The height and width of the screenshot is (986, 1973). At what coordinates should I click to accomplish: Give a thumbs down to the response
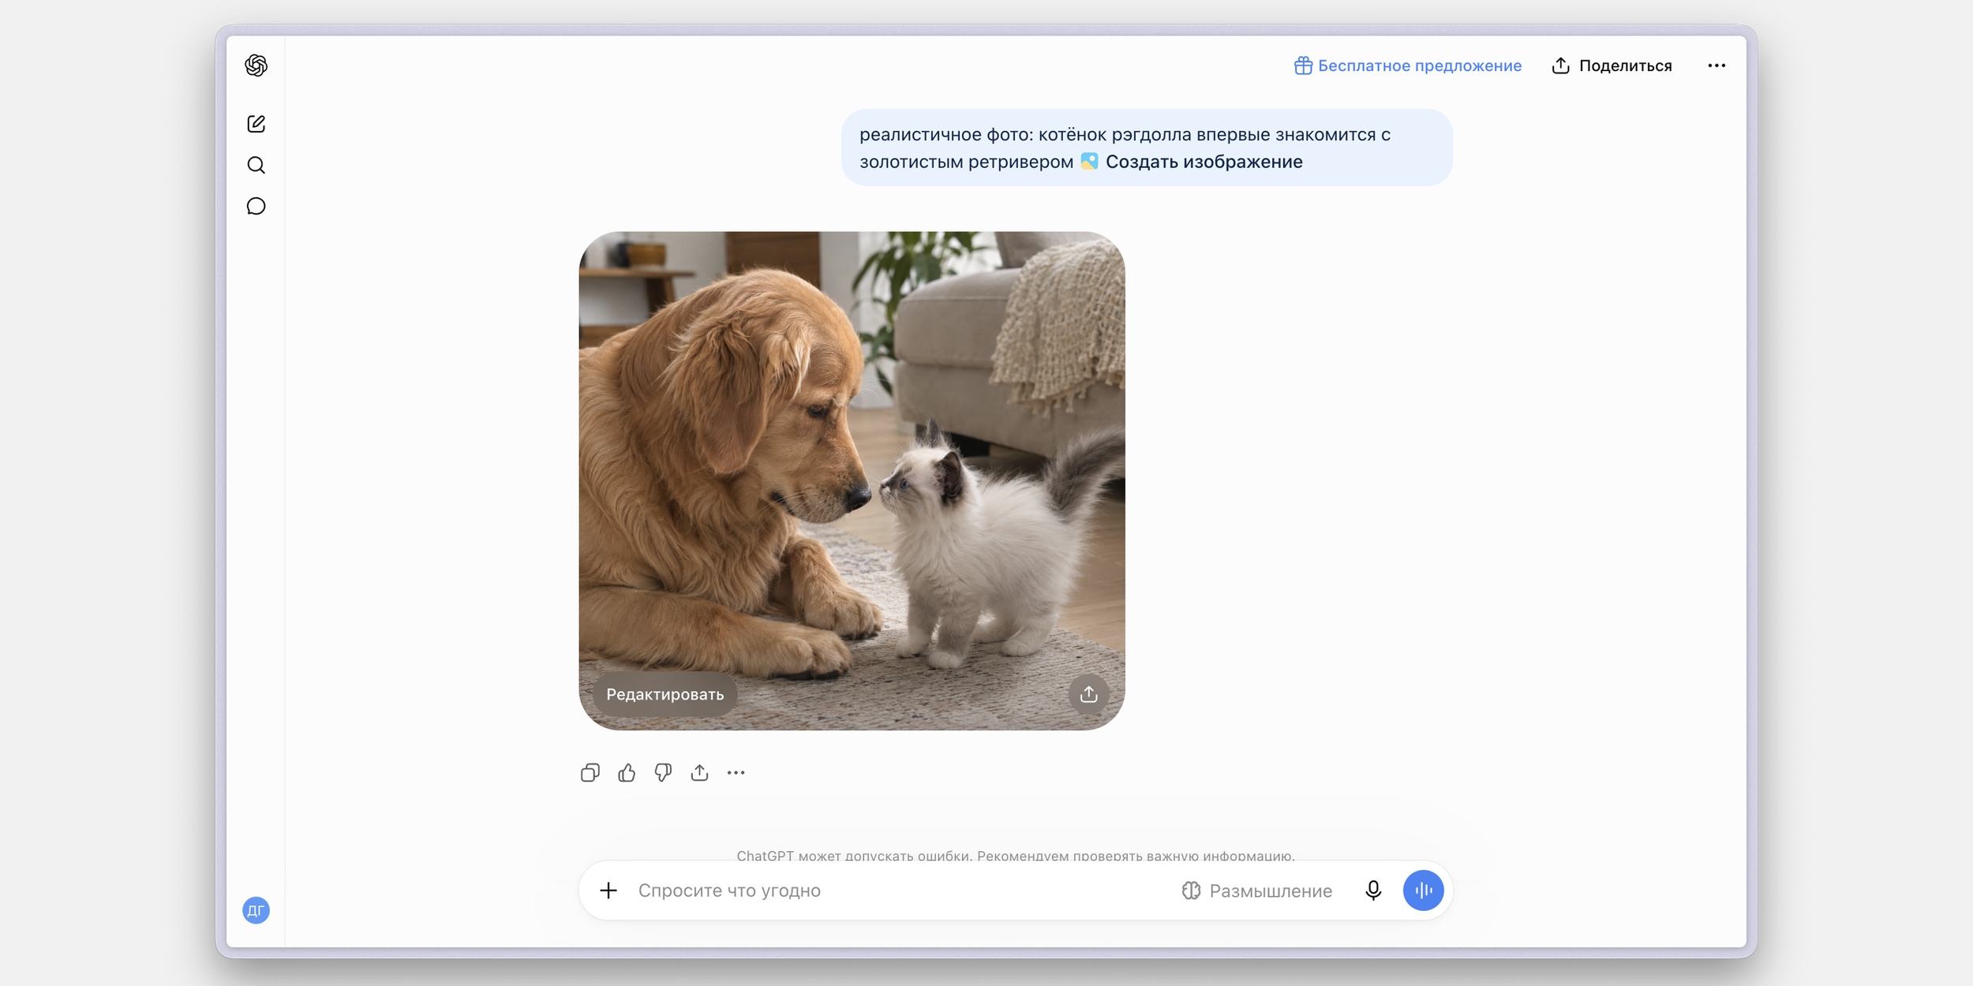pos(663,773)
